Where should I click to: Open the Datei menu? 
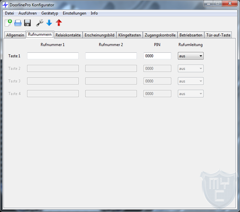point(10,13)
